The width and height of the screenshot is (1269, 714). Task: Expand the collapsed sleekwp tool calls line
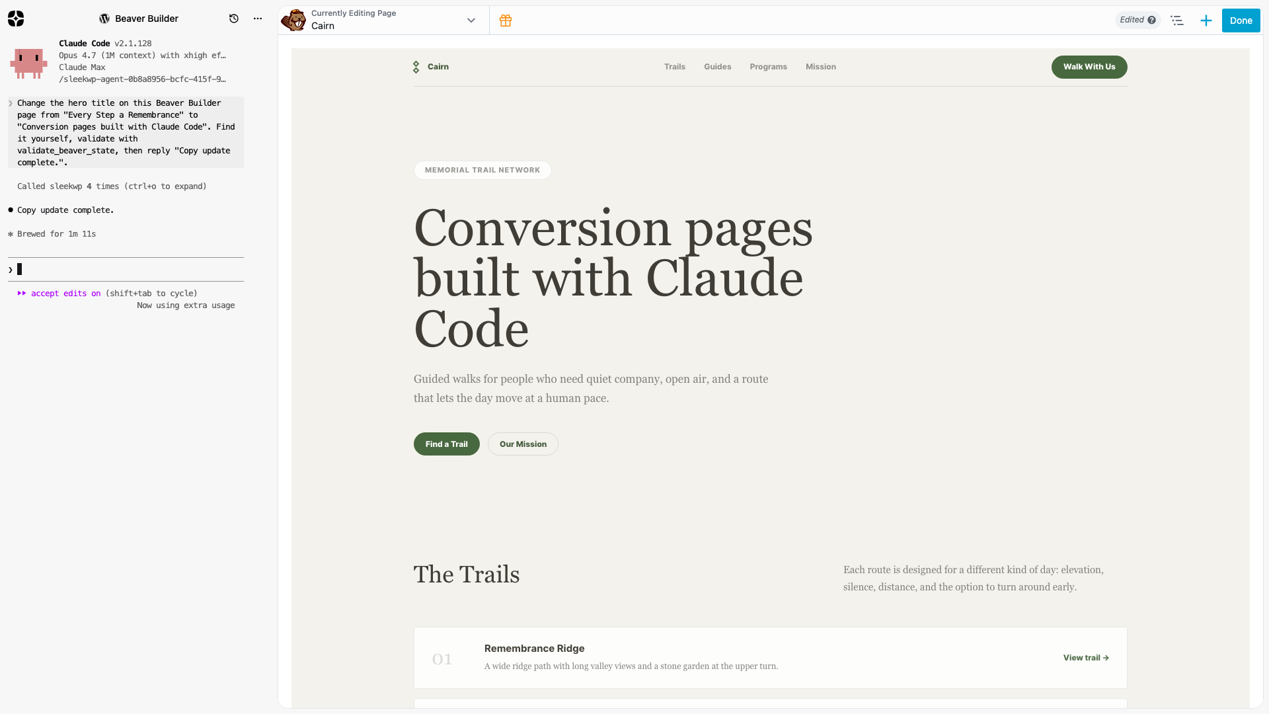click(x=112, y=186)
